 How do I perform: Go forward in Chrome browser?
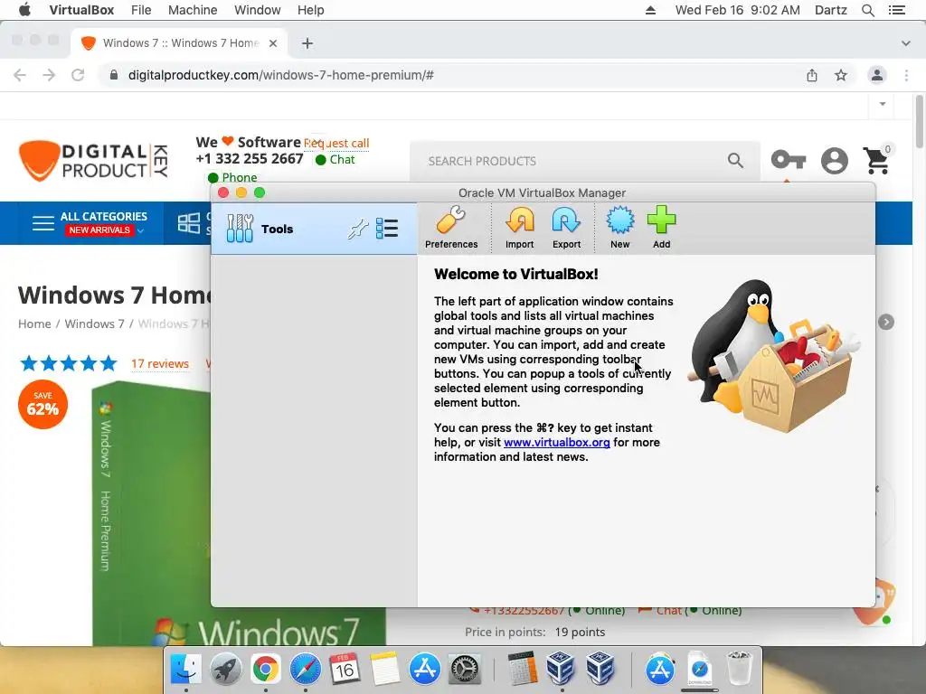(x=49, y=75)
